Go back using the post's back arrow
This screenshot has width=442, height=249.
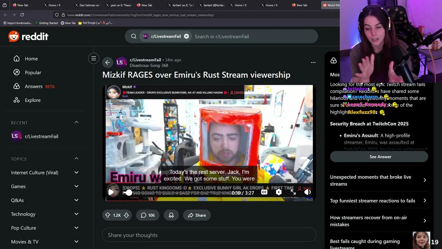pyautogui.click(x=107, y=63)
